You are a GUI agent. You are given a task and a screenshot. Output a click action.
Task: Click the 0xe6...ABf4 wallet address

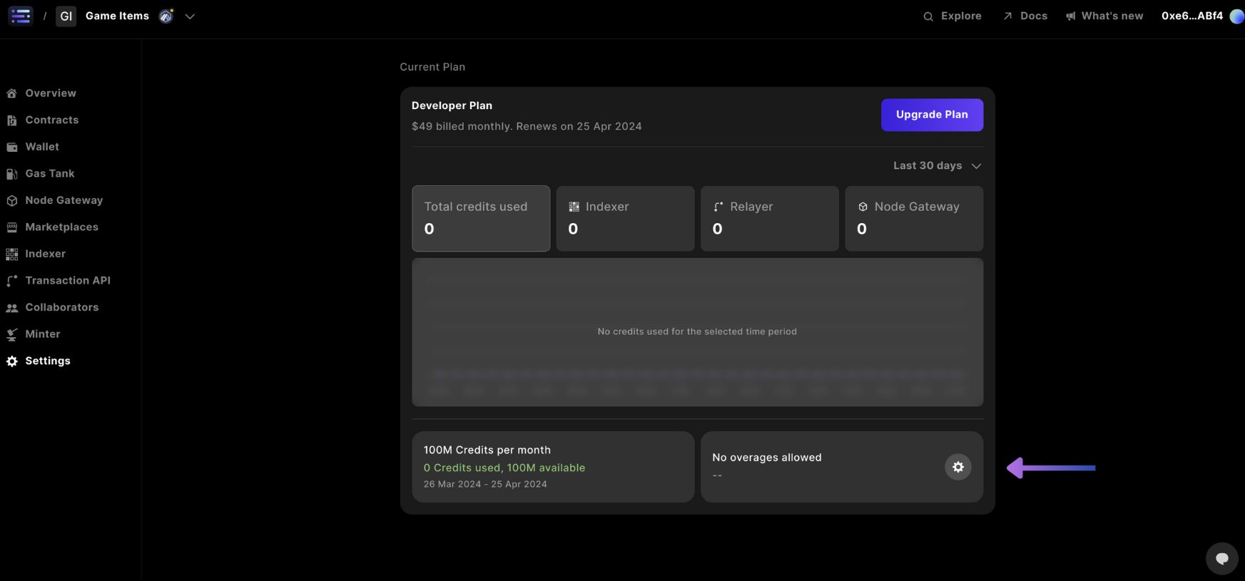pos(1192,16)
